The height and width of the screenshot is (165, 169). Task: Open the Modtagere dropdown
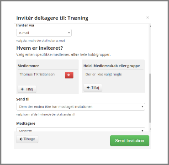tap(81, 130)
